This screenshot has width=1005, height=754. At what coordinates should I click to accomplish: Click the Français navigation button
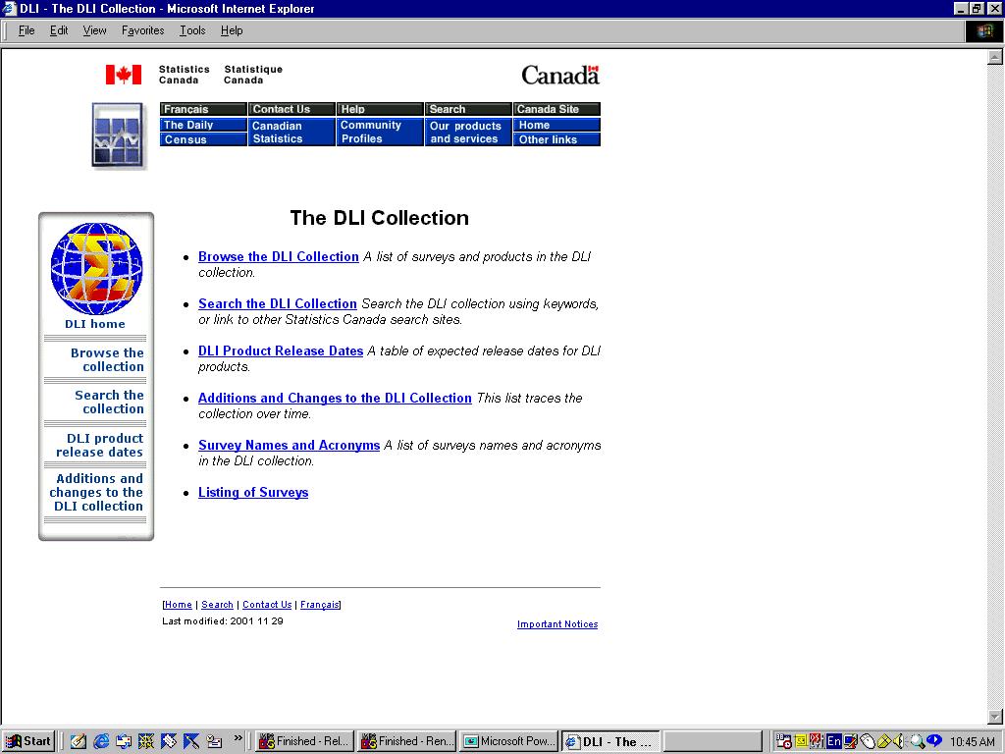click(x=203, y=109)
